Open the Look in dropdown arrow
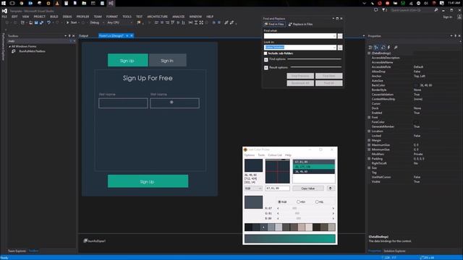This screenshot has height=260, width=463. 334,47
